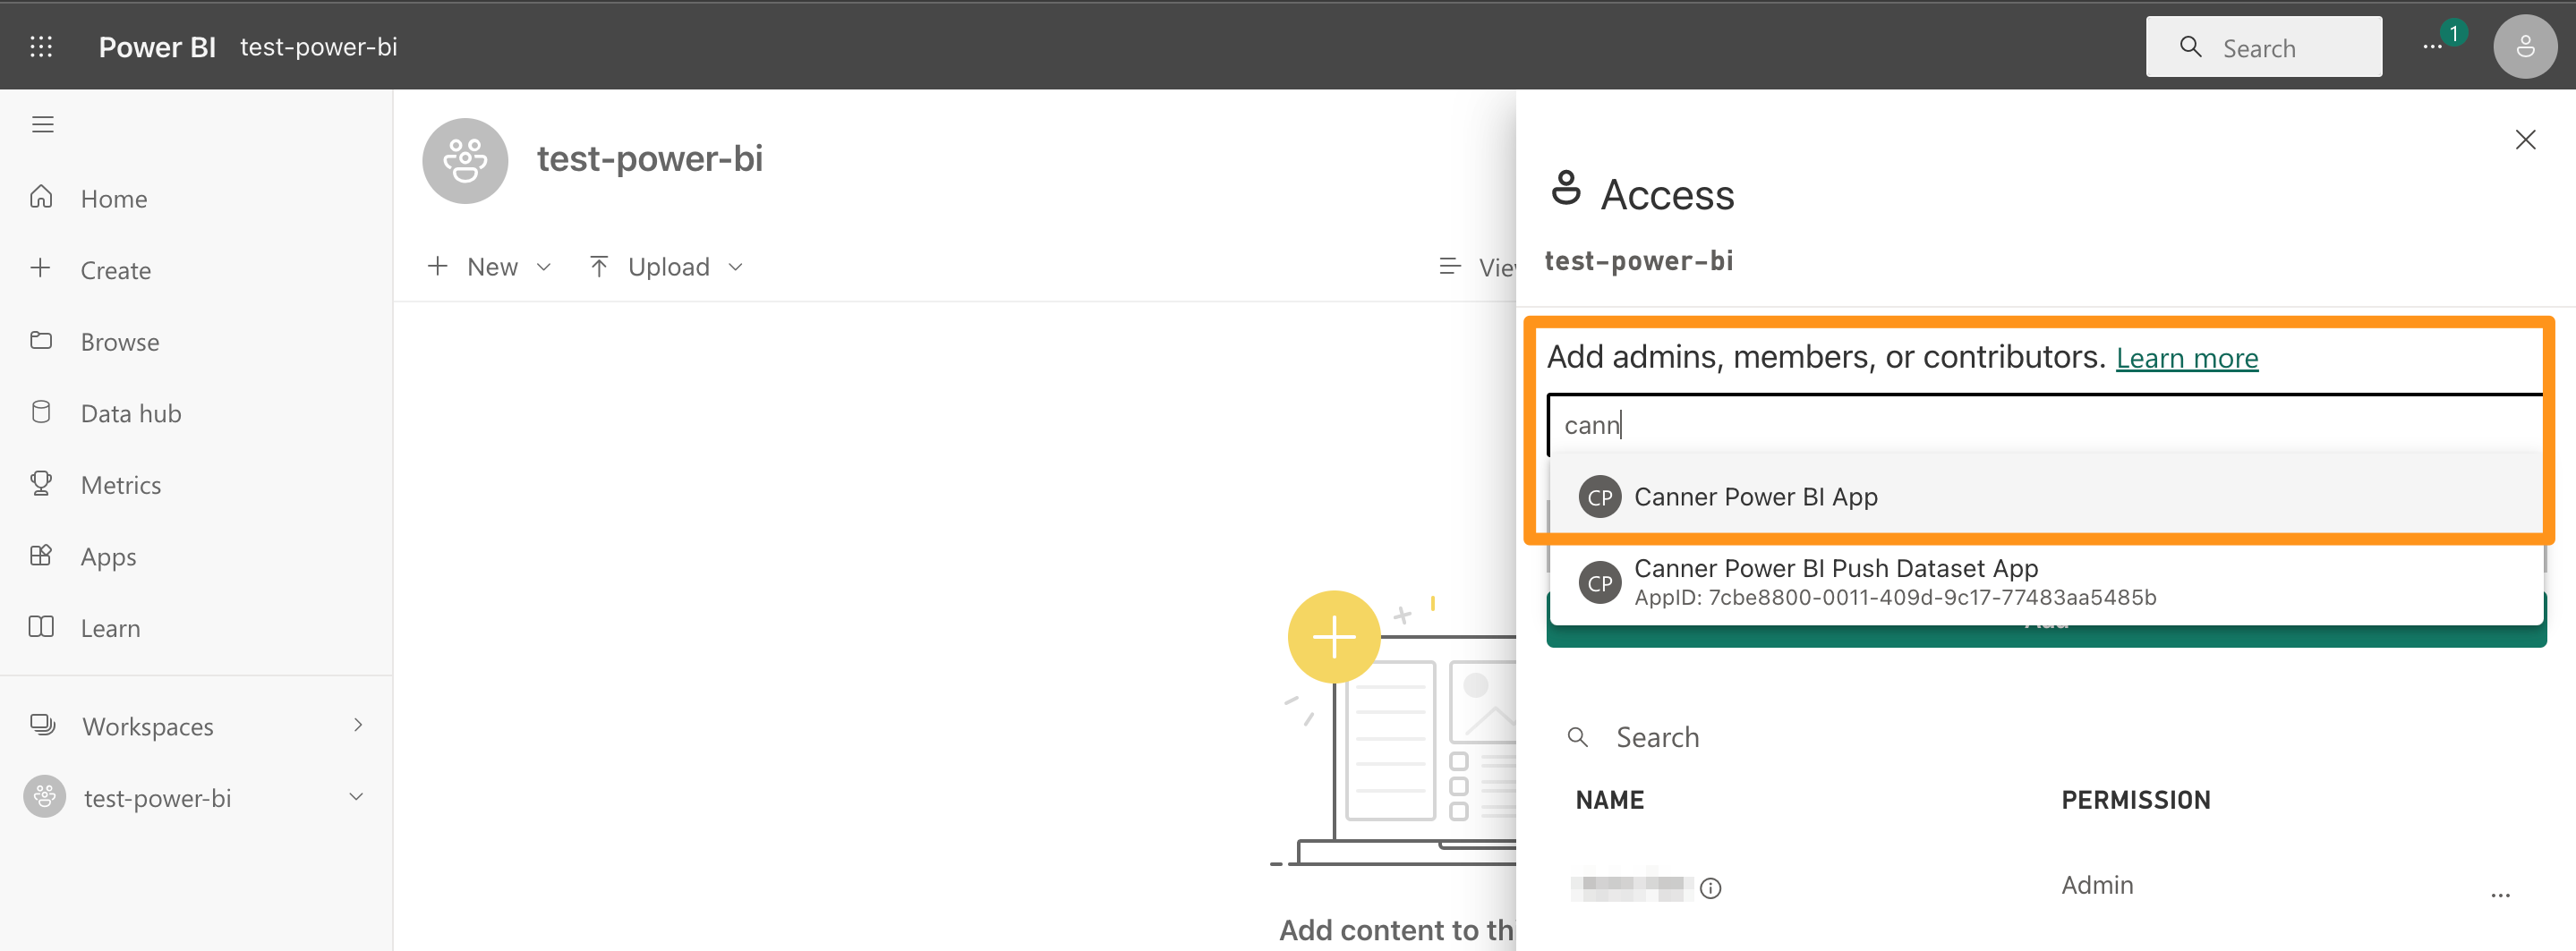Click the magnifier icon in Access member search

1577,737
